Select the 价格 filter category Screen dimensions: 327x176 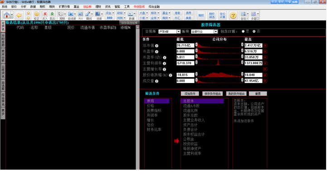click(x=151, y=106)
